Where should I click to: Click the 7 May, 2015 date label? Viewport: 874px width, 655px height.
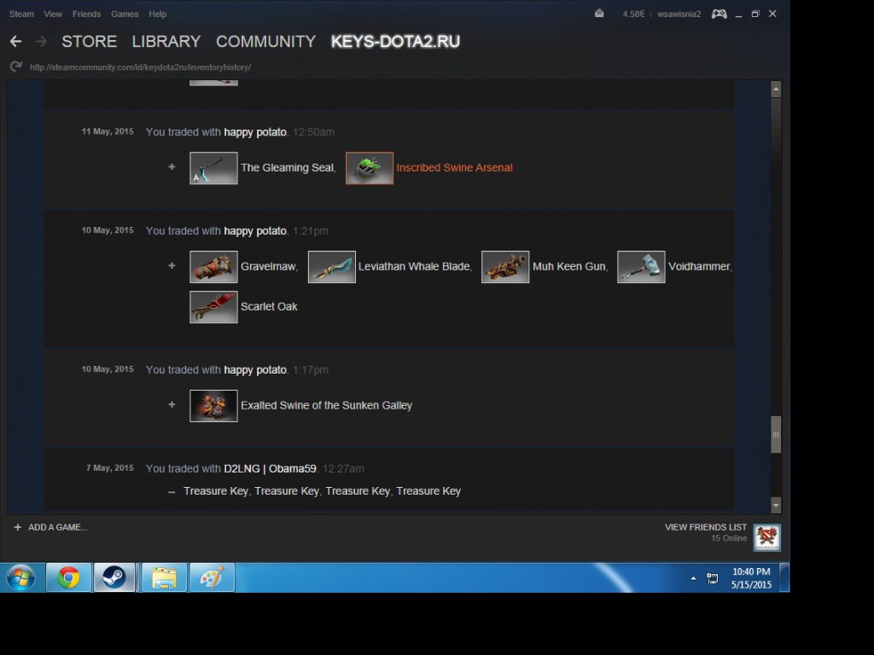[110, 468]
